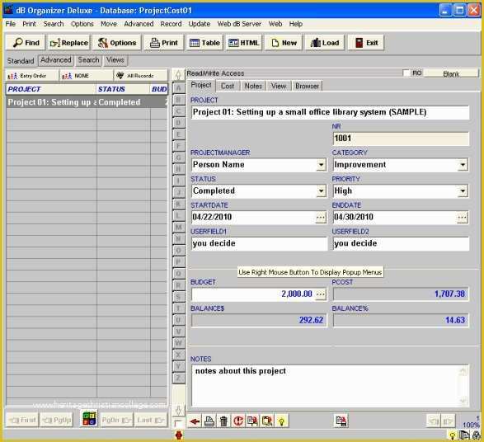Select the Project 01 row in the list
The image size is (484, 442).
pyautogui.click(x=87, y=102)
